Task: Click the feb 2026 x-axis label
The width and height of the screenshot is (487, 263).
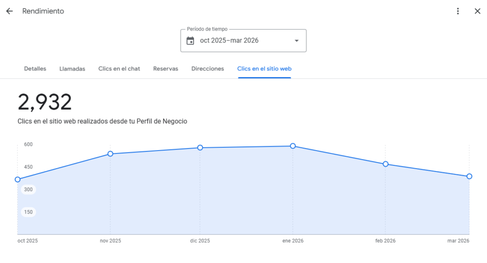Action: click(385, 241)
